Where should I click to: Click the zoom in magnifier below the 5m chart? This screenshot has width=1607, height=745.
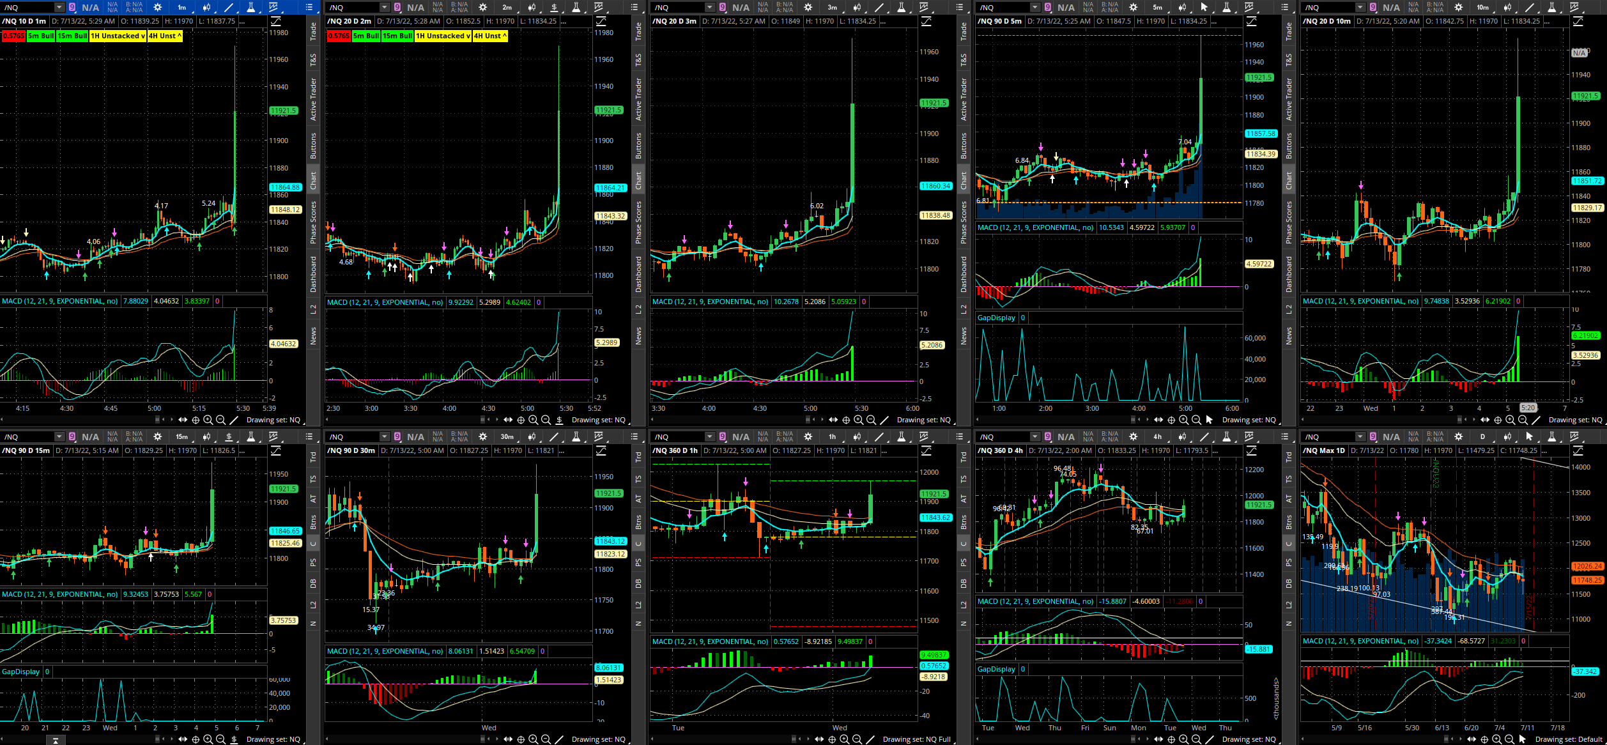click(x=1183, y=420)
